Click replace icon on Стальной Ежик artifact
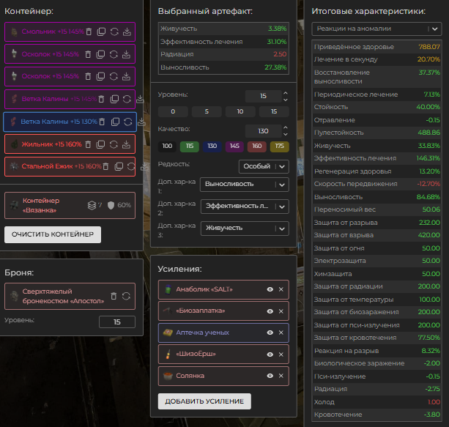The width and height of the screenshot is (449, 427). pyautogui.click(x=131, y=166)
